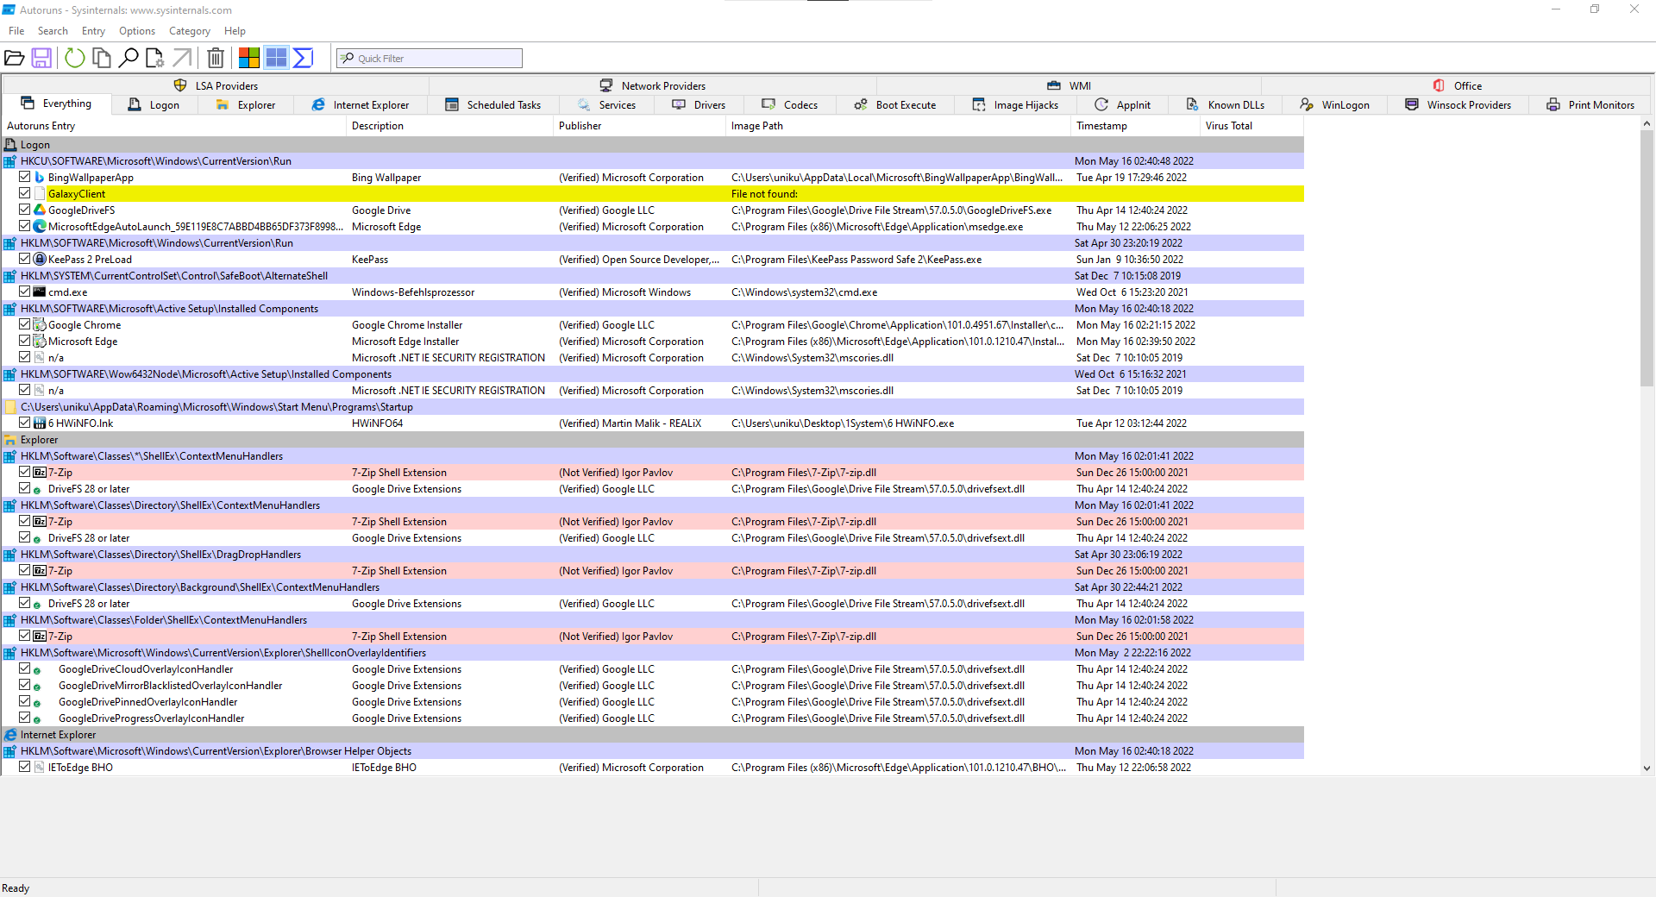Open the Services tab

pyautogui.click(x=606, y=105)
